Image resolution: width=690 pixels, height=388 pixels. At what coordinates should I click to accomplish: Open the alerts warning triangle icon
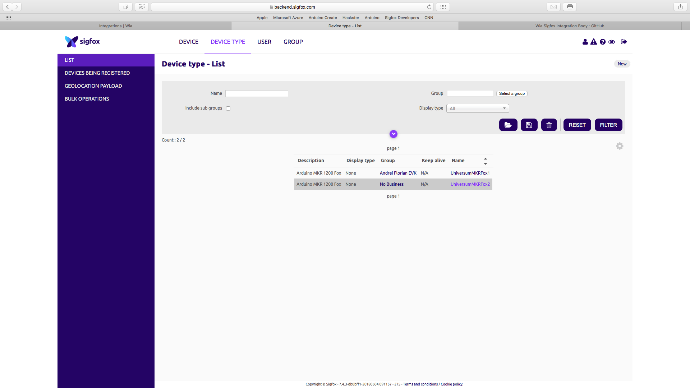(594, 42)
